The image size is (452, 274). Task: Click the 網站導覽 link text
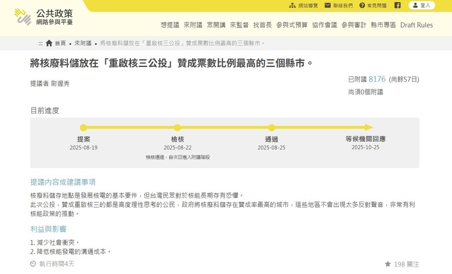[x=308, y=6]
